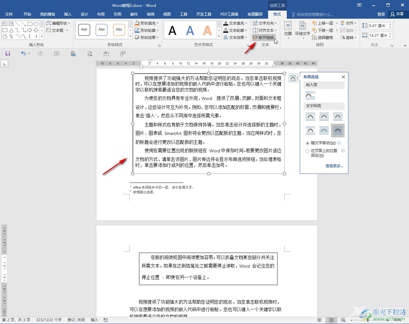Image resolution: width=409 pixels, height=324 pixels.
Task: Select the inline 嵌入型 layout icon
Action: click(x=310, y=95)
